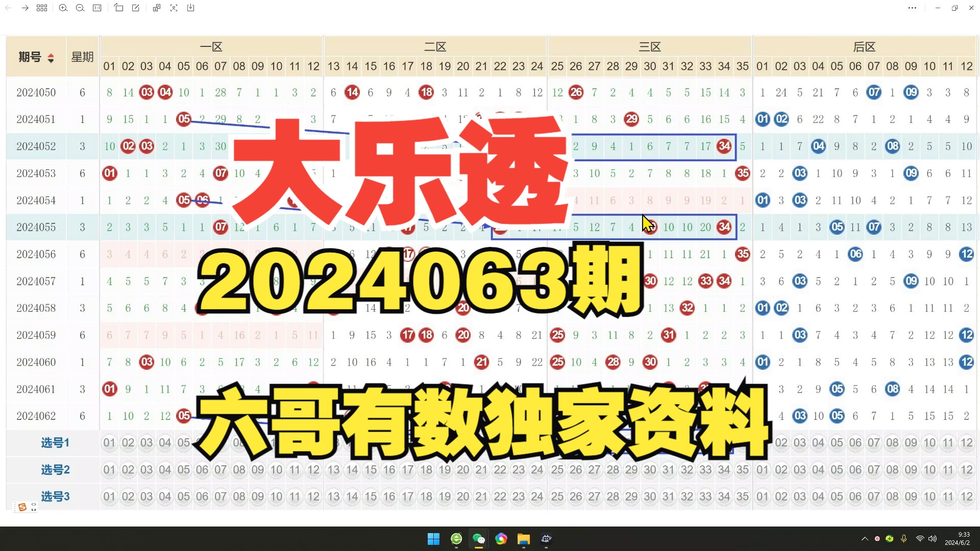
Task: Click the image translate icon
Action: [157, 8]
